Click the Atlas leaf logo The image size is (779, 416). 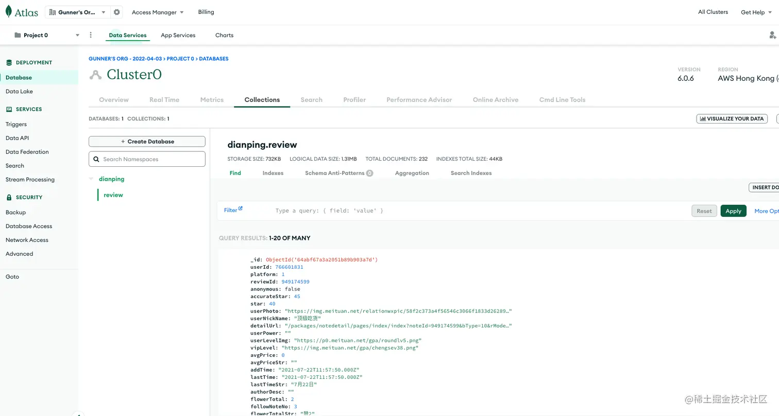[8, 11]
